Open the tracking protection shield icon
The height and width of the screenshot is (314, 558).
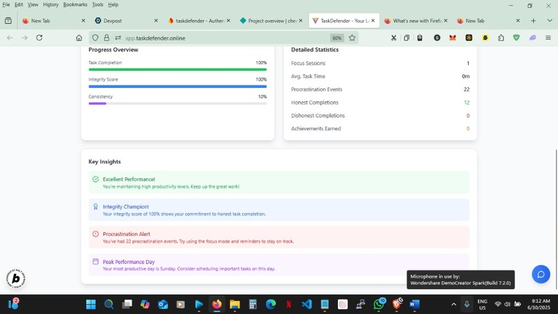tap(95, 38)
